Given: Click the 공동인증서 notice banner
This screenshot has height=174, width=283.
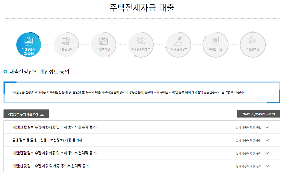Looking at the screenshot, I should pos(141,92).
